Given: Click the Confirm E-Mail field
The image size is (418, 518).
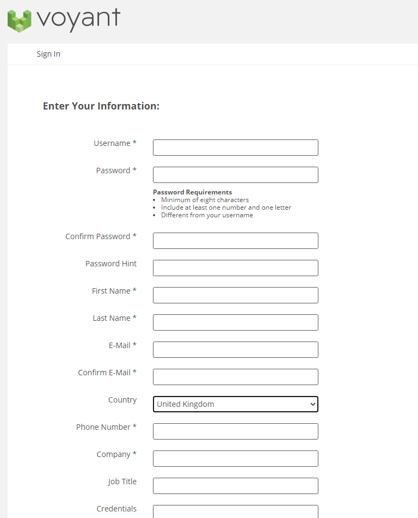Looking at the screenshot, I should click(x=235, y=377).
